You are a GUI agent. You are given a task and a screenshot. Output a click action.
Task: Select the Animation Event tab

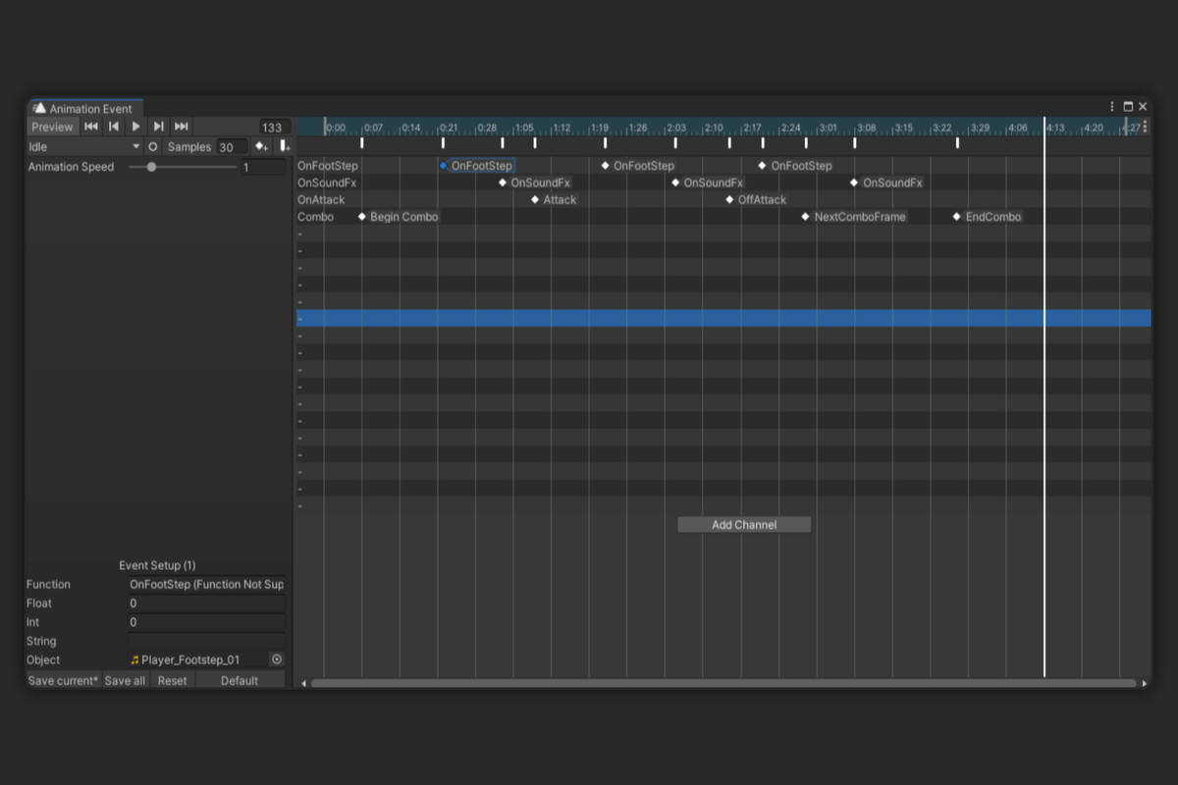pos(84,108)
